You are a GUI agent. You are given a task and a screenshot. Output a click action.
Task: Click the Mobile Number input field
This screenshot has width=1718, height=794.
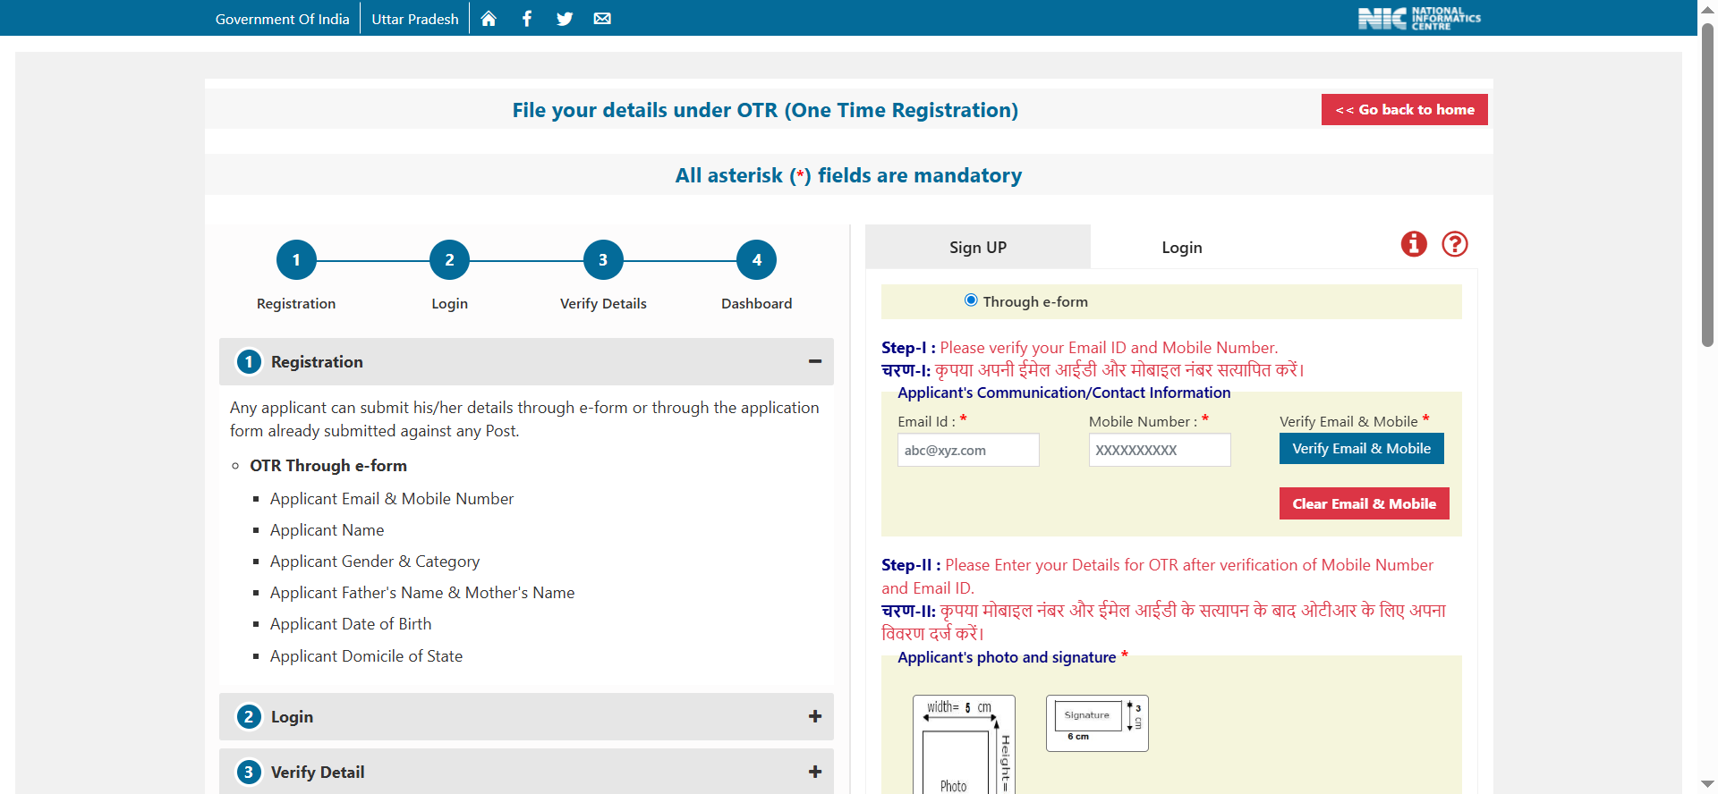1160,450
